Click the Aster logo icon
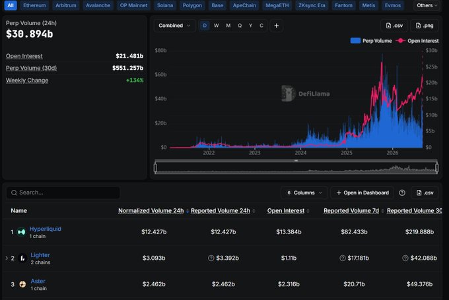Screen dimensions: 449x300 coord(22,284)
